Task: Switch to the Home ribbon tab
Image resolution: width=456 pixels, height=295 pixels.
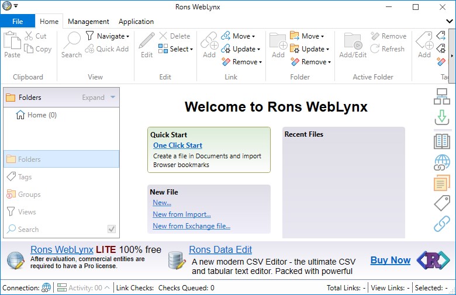Action: point(49,21)
